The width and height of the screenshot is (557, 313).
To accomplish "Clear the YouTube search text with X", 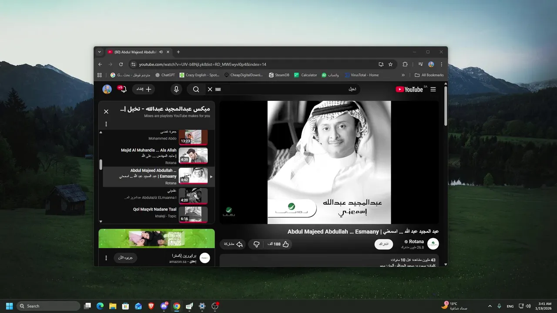I will [210, 89].
